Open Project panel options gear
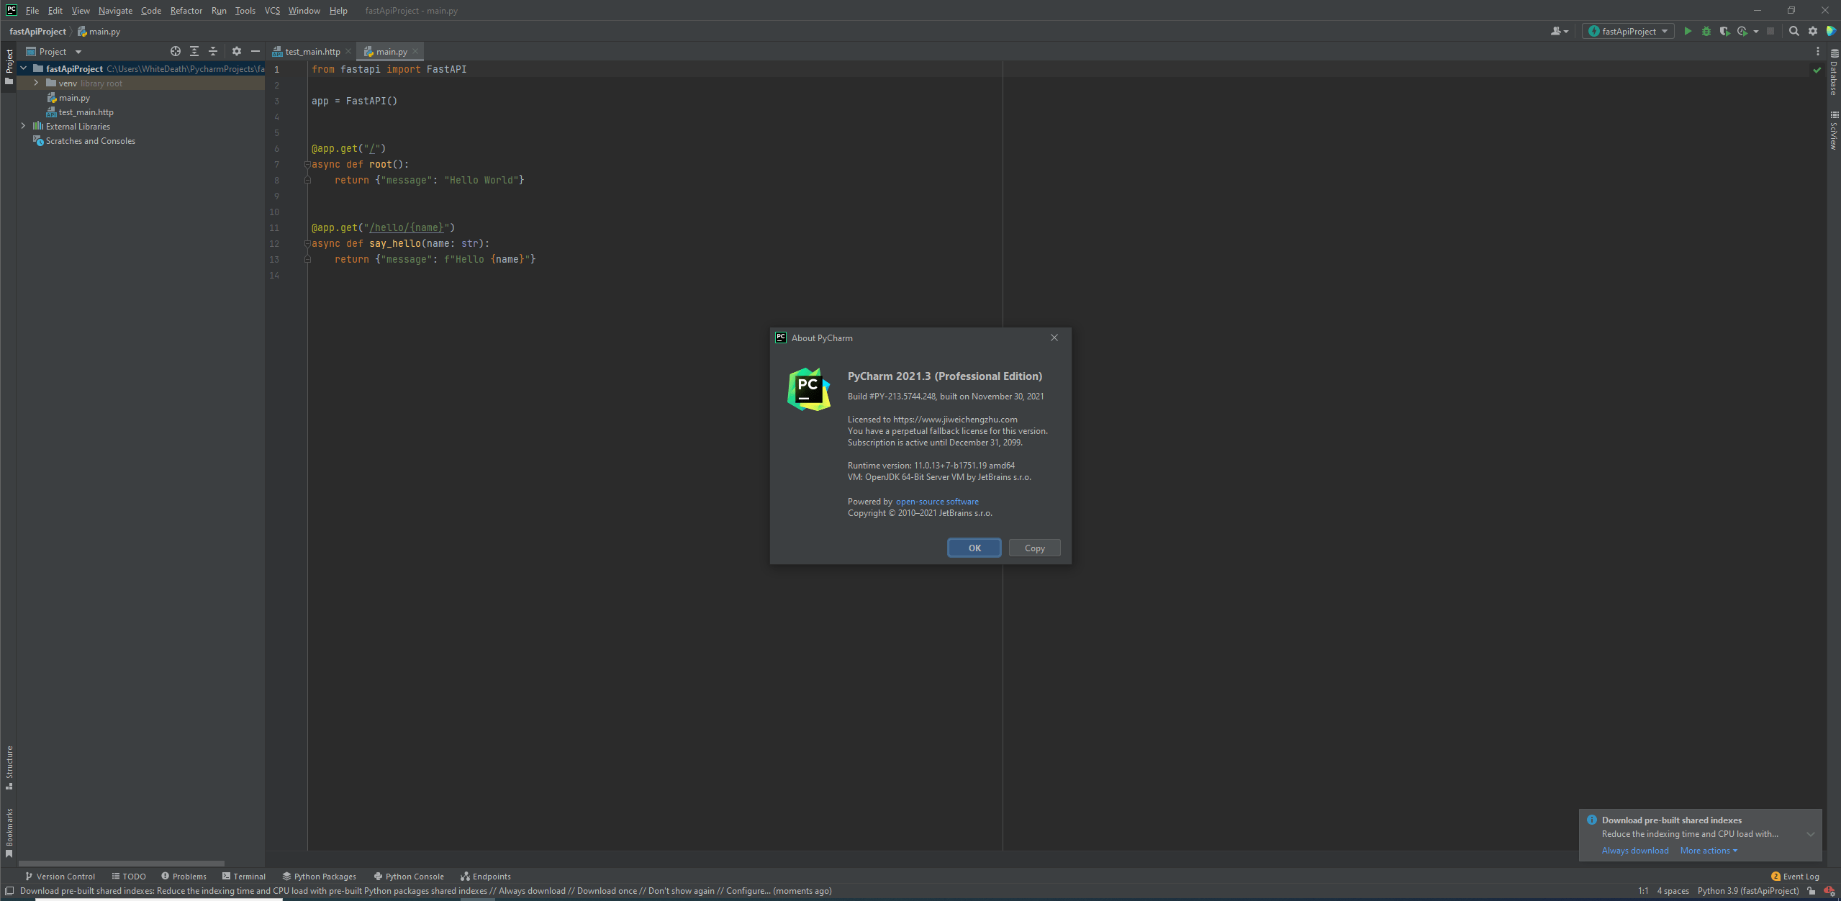 [237, 51]
